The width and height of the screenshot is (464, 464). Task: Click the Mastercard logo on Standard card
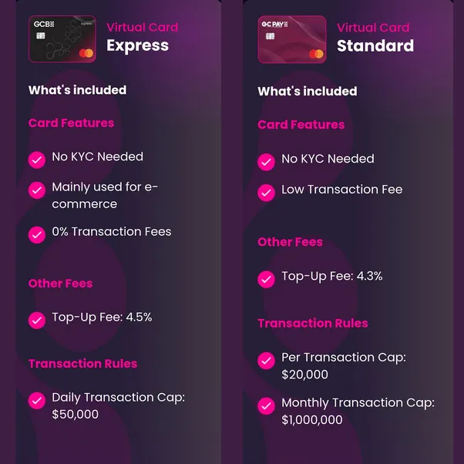tap(316, 54)
